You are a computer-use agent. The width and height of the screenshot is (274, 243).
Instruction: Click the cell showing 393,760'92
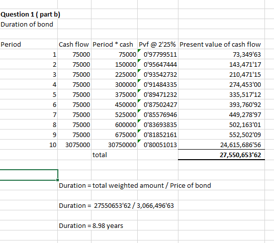[x=221, y=104]
